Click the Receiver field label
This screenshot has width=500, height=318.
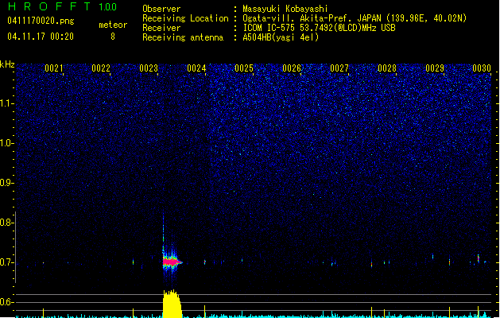[161, 28]
